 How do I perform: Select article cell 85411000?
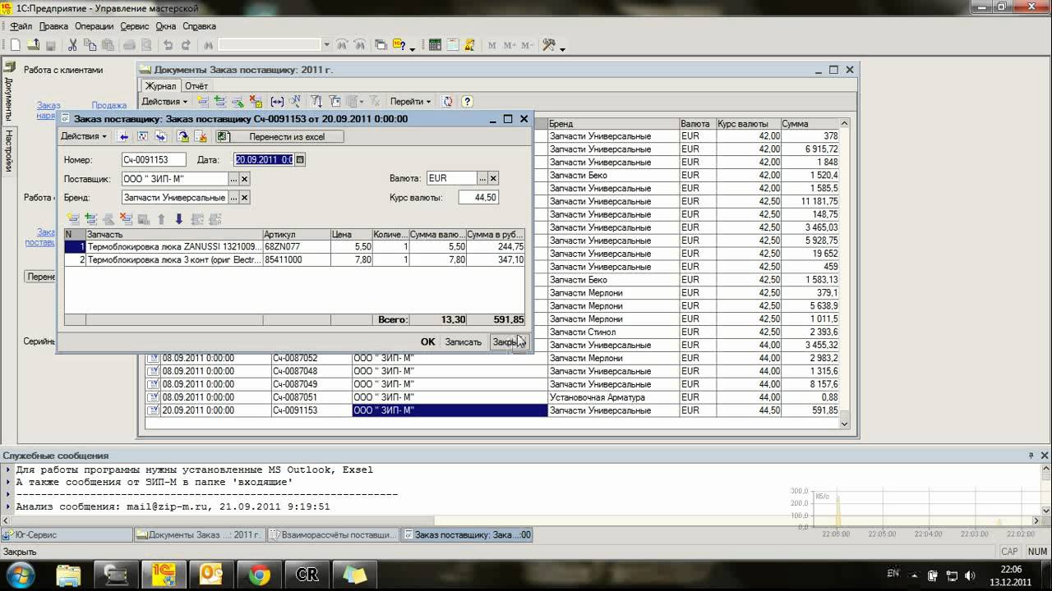(297, 259)
